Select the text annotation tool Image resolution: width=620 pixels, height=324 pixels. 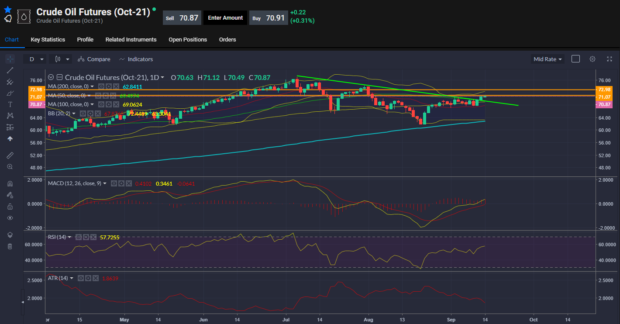pos(10,104)
